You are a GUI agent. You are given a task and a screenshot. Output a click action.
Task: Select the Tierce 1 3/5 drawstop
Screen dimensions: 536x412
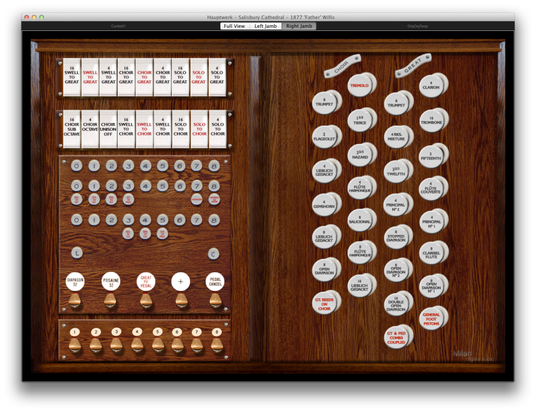point(360,120)
